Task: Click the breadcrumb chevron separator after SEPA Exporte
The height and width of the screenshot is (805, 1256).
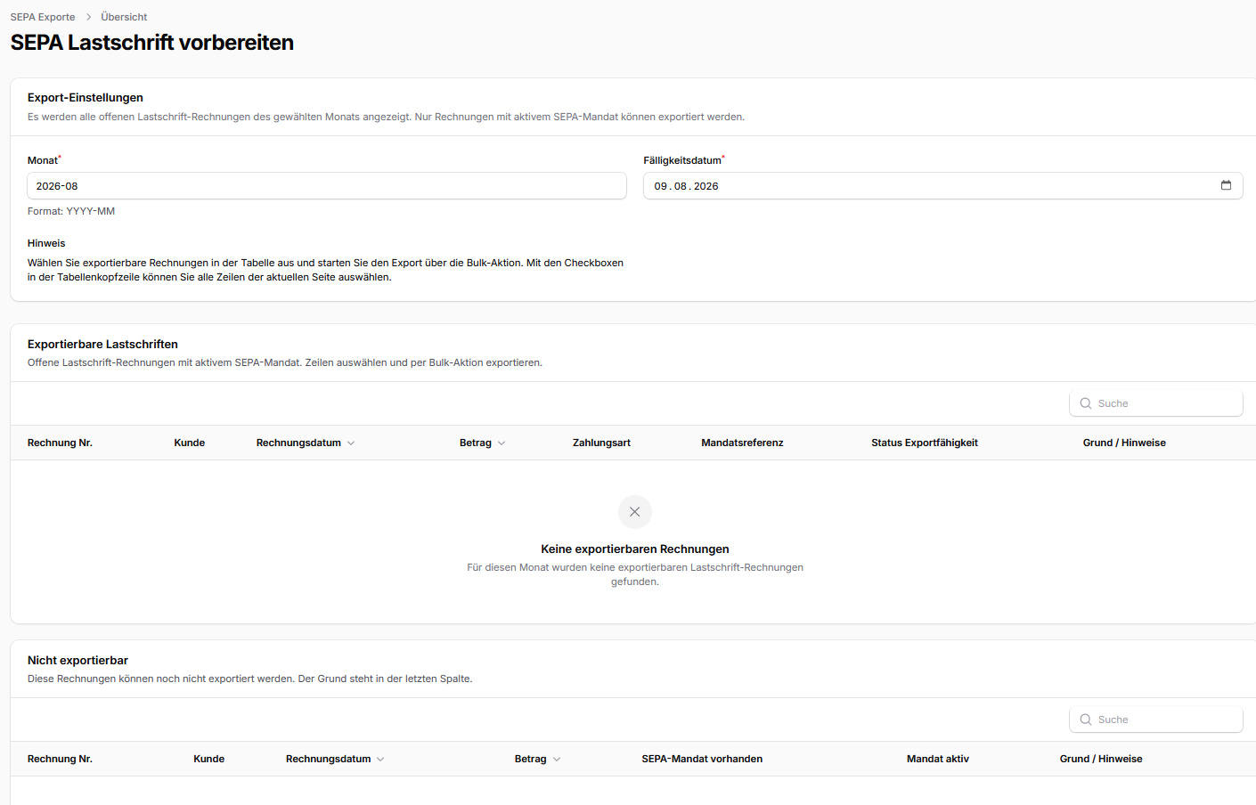Action: pyautogui.click(x=88, y=17)
